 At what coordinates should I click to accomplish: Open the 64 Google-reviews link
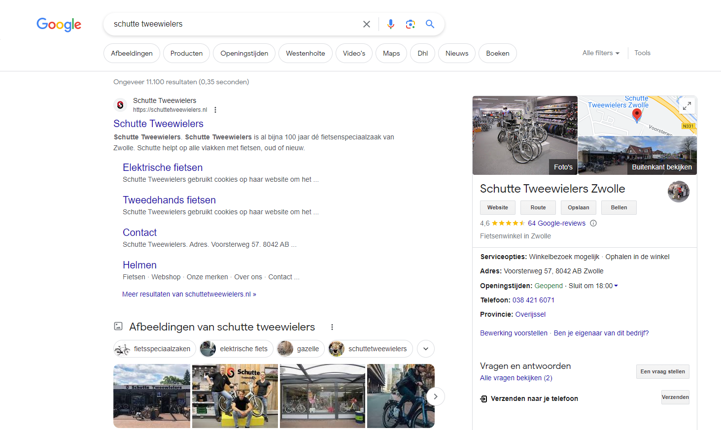pos(557,223)
